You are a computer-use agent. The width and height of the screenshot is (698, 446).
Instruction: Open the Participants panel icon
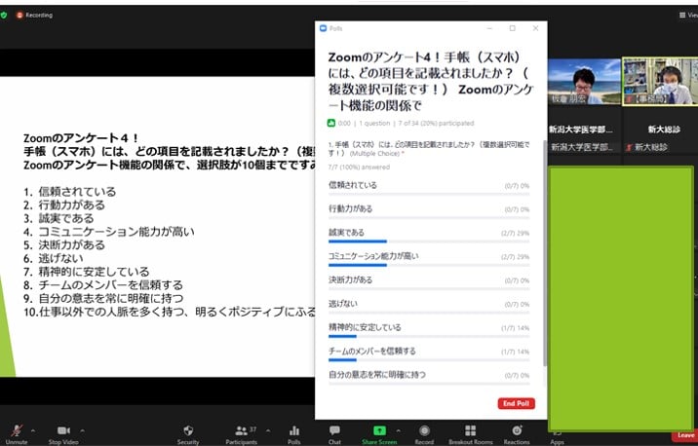pos(241,430)
